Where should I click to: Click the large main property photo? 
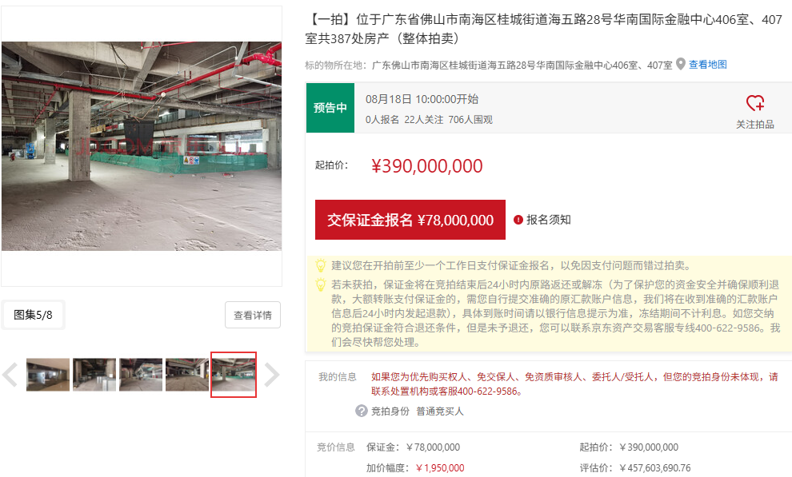point(142,146)
